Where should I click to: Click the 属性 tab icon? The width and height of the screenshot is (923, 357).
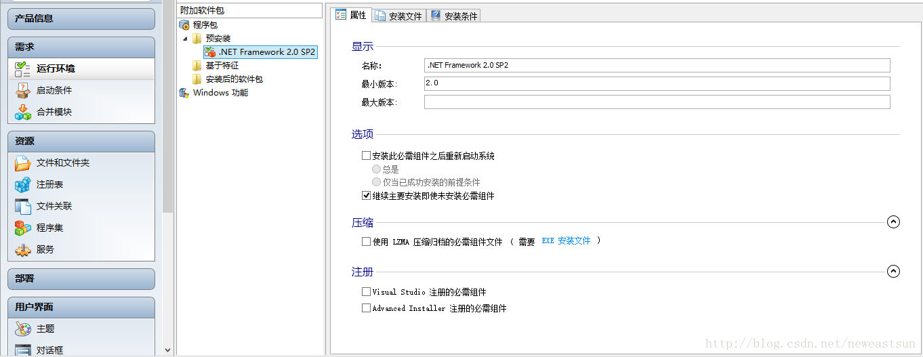pos(342,15)
